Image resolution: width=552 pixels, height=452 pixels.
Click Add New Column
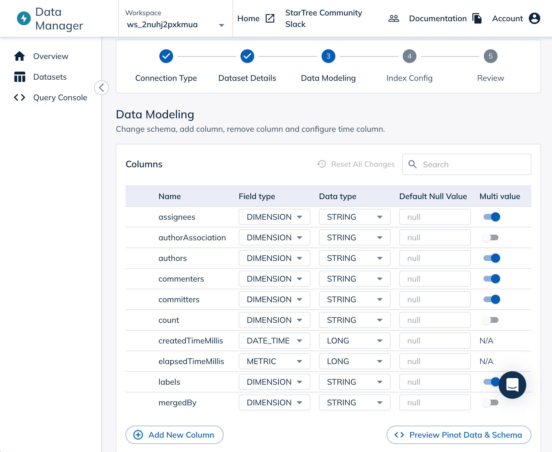[x=174, y=435]
